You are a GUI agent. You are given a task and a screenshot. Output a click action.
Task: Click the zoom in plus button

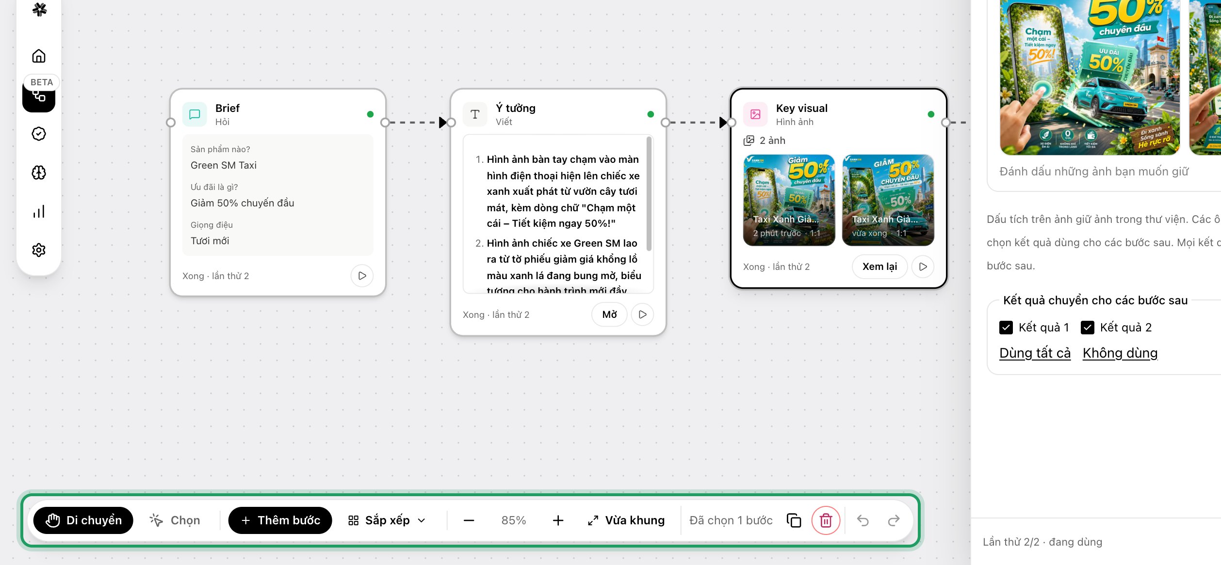(x=558, y=520)
